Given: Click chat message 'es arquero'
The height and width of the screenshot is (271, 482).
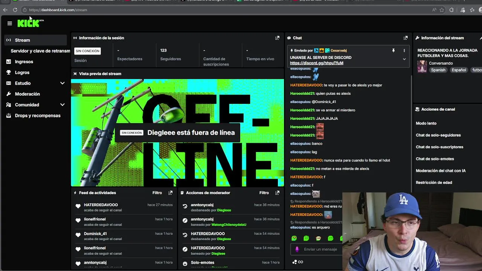Looking at the screenshot, I should 321,227.
